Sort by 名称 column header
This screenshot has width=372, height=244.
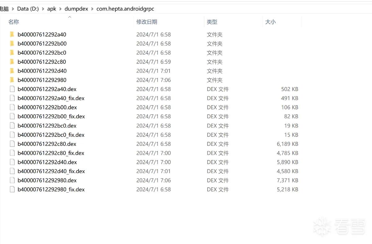point(14,22)
